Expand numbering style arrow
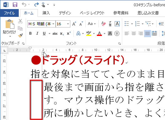The width and height of the screenshot is (165, 120). click(142, 24)
